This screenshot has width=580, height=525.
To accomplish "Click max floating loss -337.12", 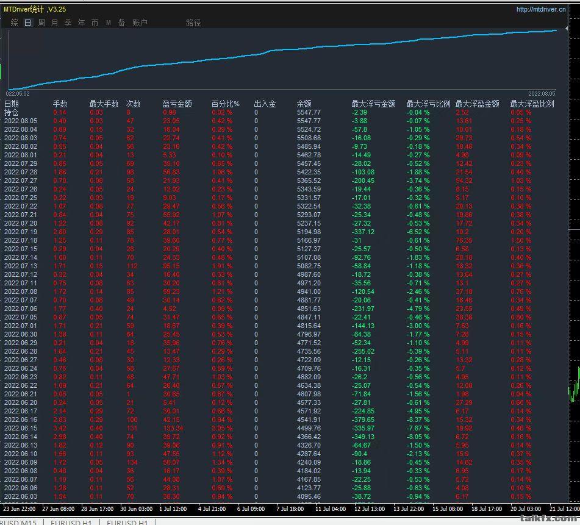I will point(363,232).
